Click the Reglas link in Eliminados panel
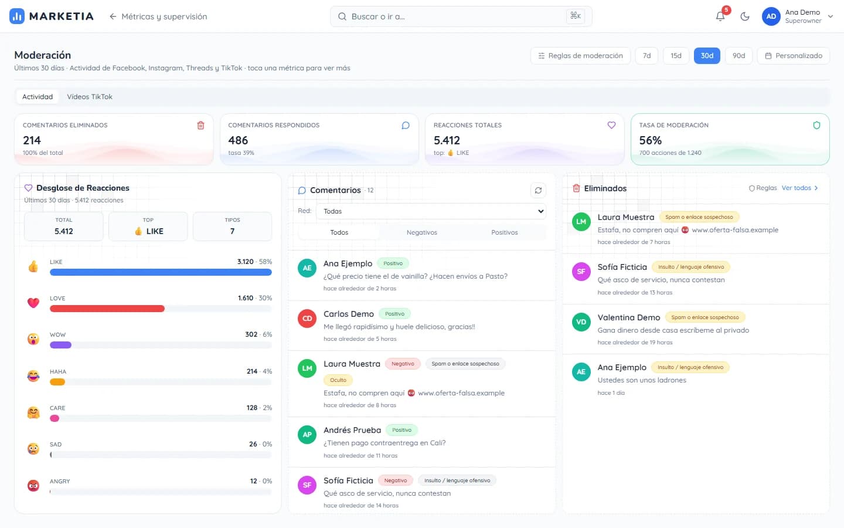This screenshot has width=844, height=528. point(763,188)
